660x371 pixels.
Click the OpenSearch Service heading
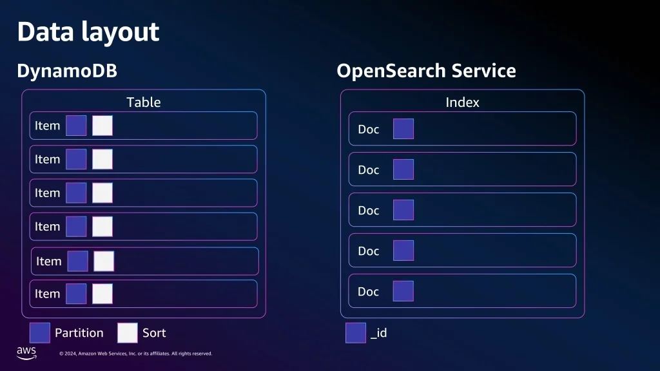pos(426,71)
